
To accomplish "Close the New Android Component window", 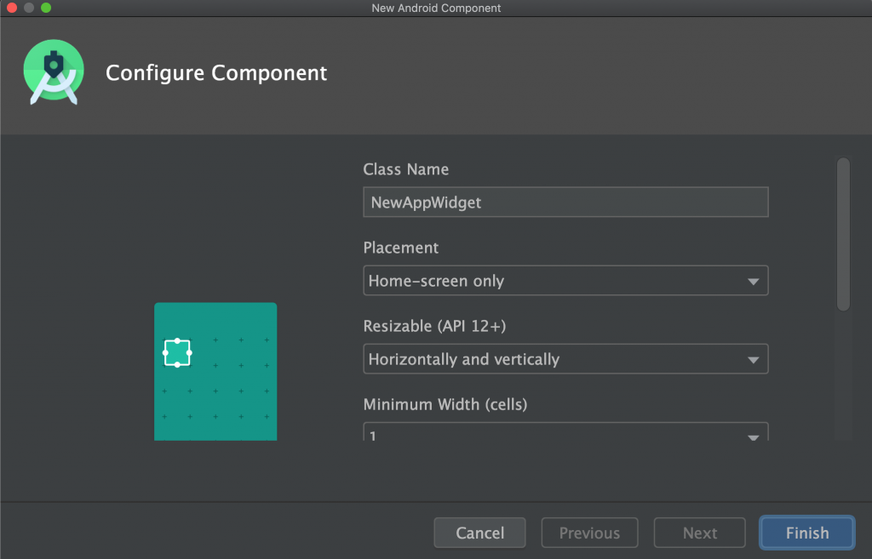I will [12, 8].
